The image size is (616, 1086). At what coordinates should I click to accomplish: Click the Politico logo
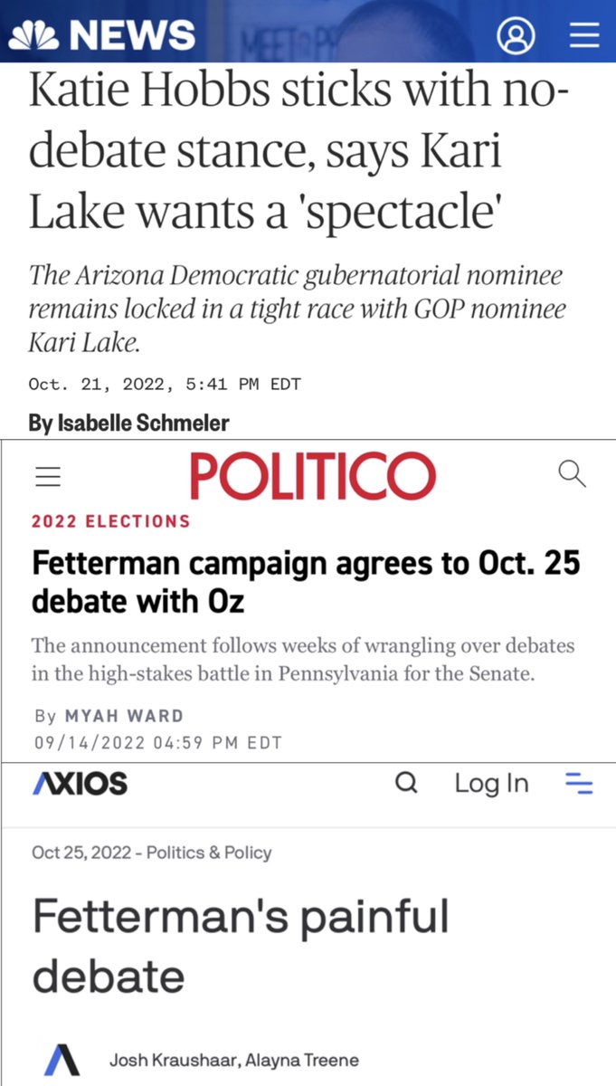312,476
